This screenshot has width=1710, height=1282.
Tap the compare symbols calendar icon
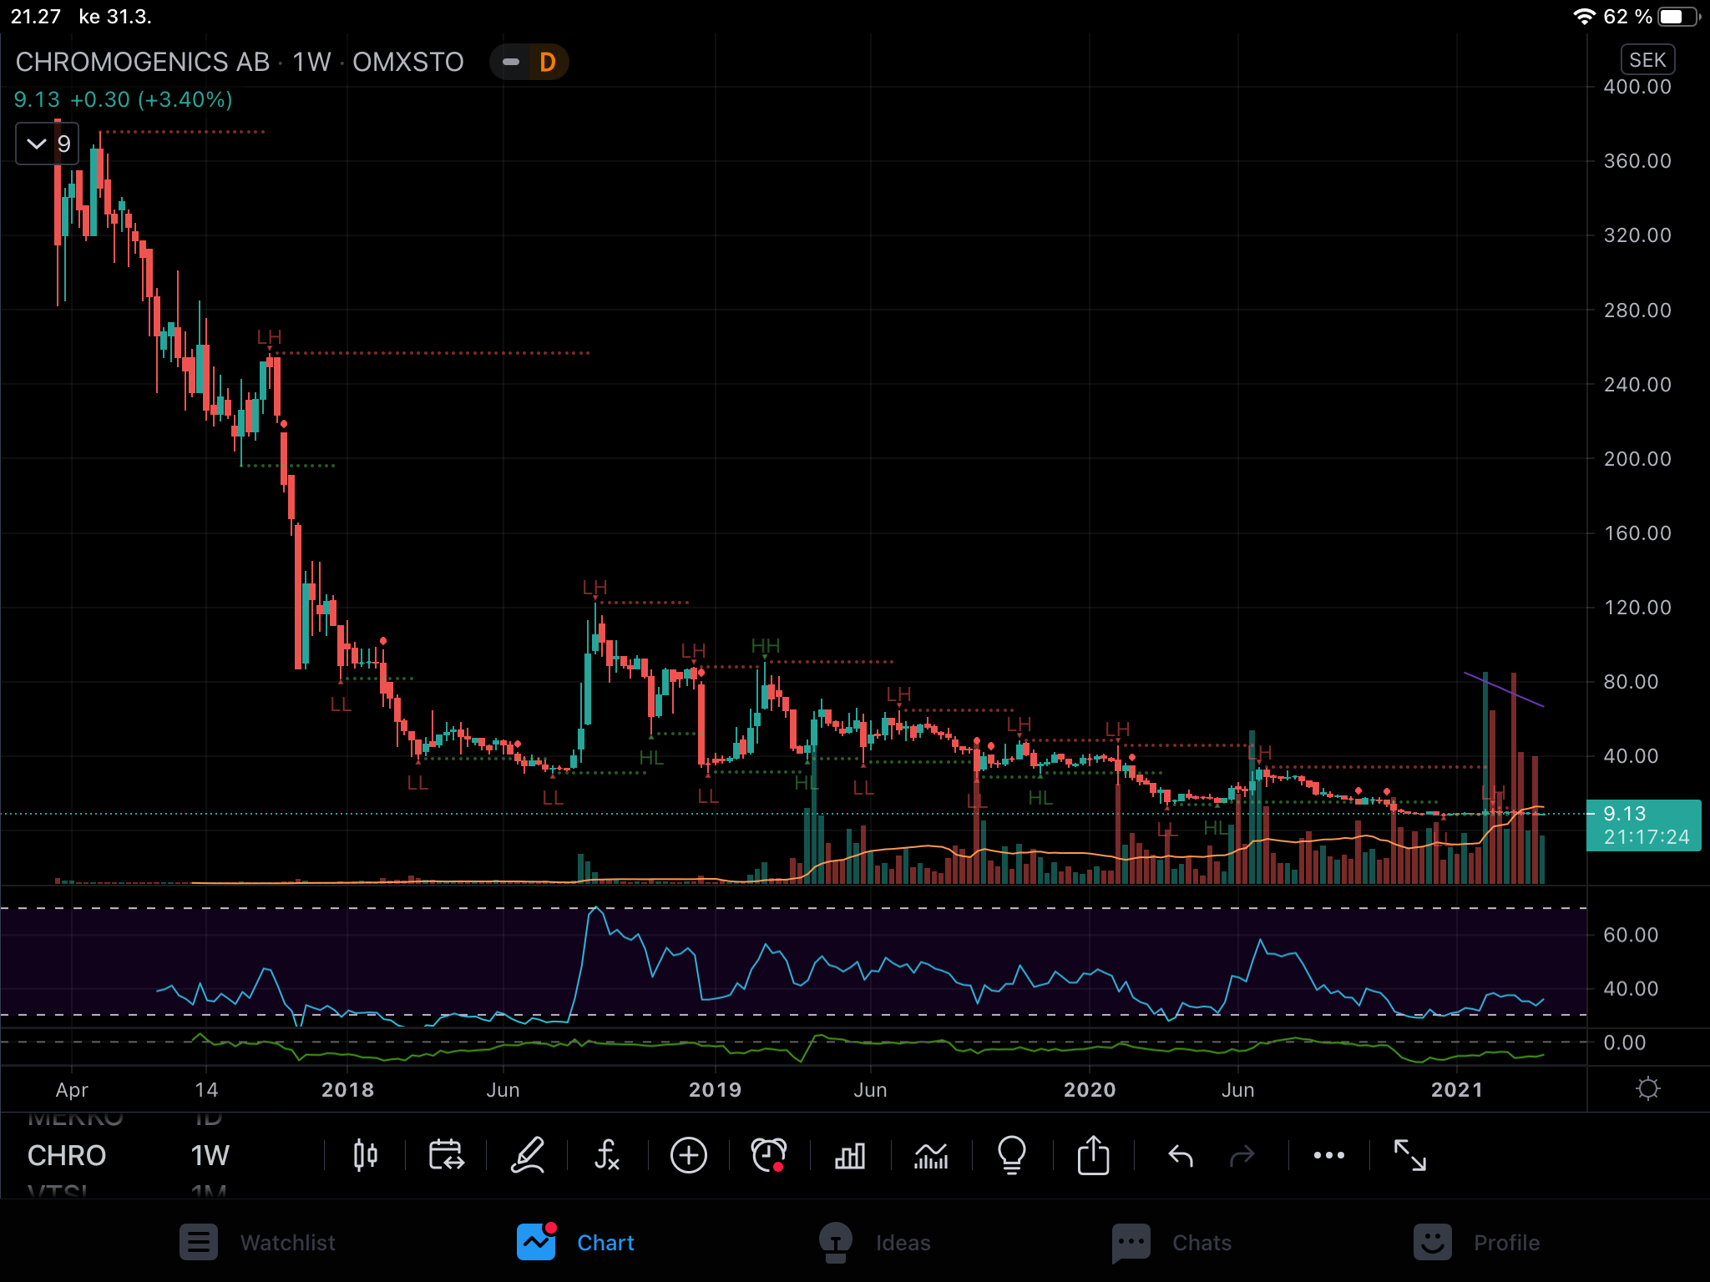(x=446, y=1156)
